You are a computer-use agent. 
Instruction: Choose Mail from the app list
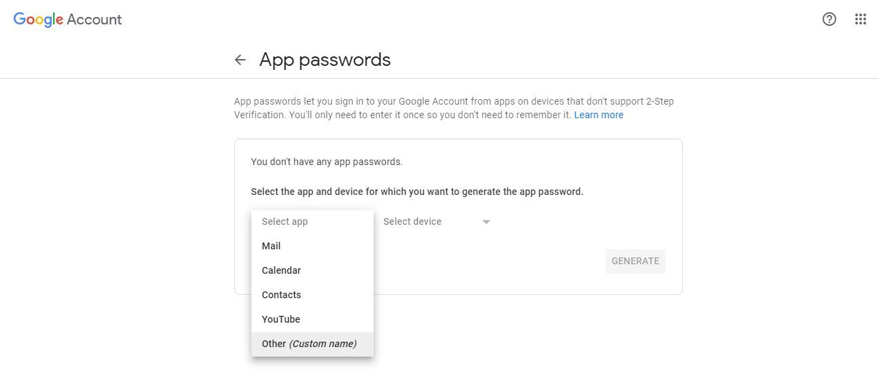pos(271,246)
